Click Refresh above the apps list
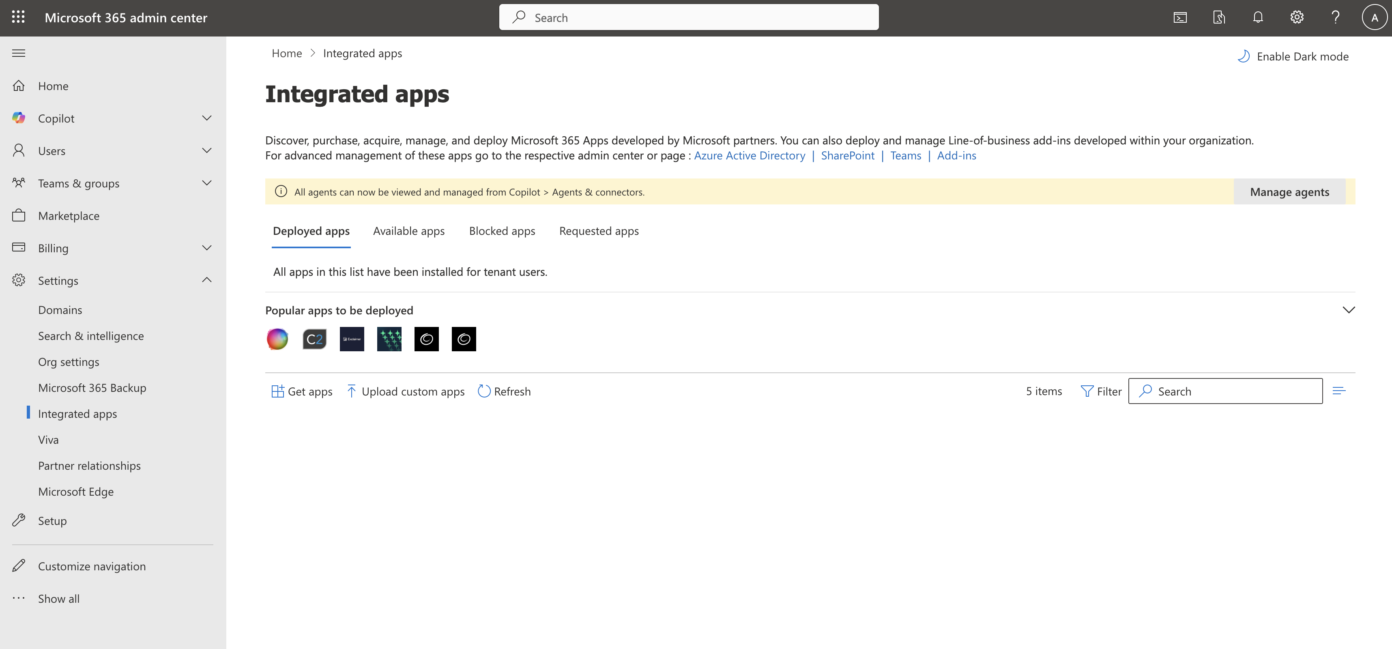Image resolution: width=1392 pixels, height=649 pixels. [504, 391]
